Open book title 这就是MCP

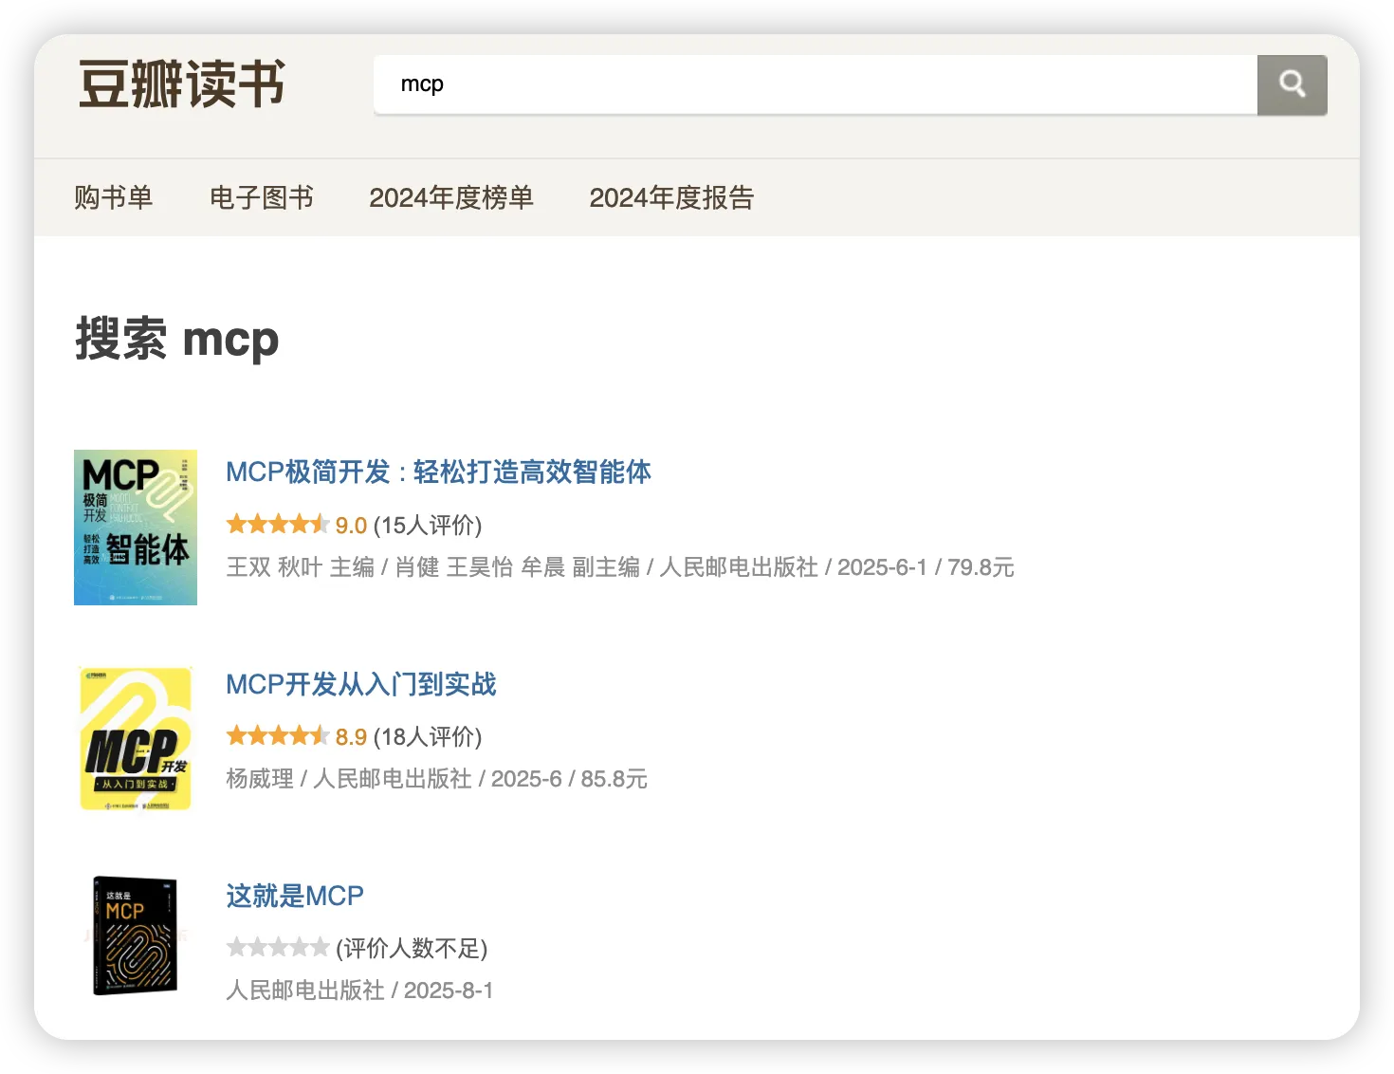[x=295, y=896]
